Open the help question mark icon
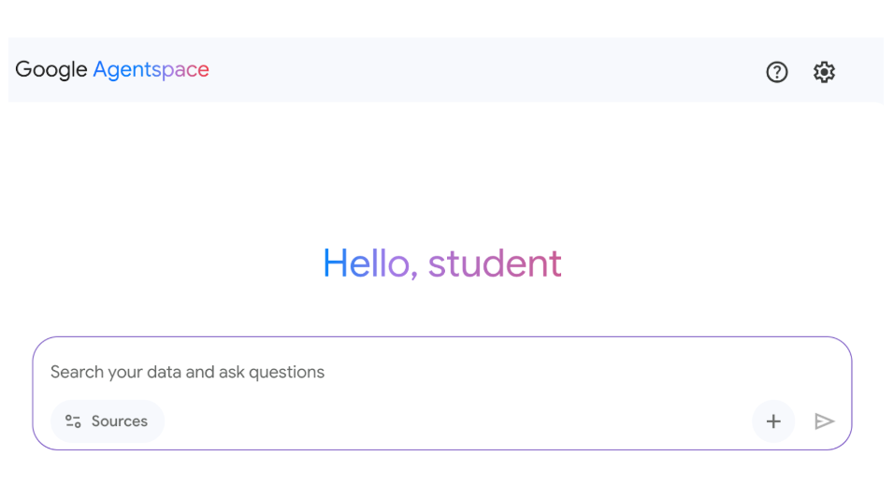Screen dimensions: 894x484 pos(776,72)
